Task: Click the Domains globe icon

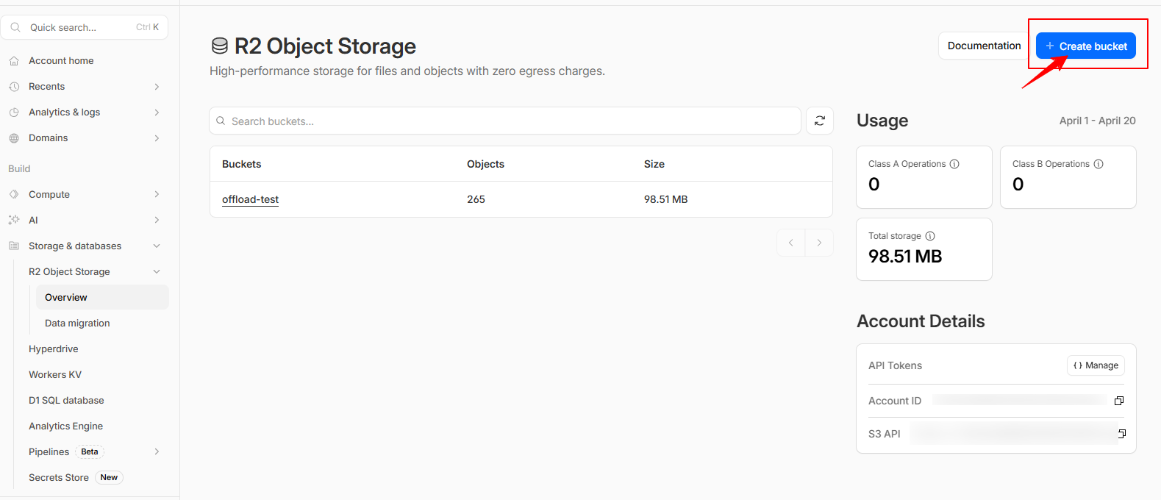Action: (x=14, y=138)
